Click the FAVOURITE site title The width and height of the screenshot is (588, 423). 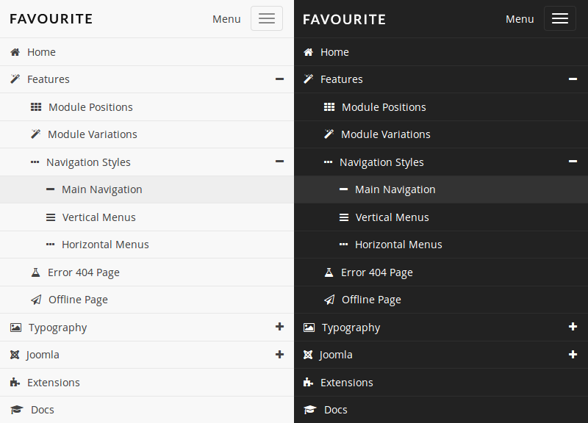click(50, 18)
